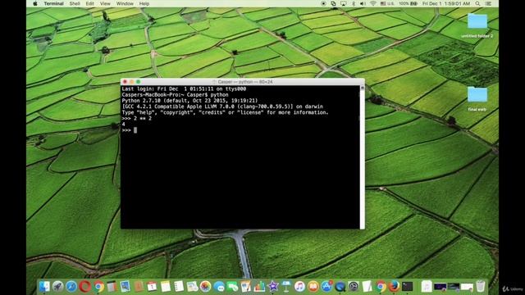Screen dimensions: 525x295
Task: Open the Wi-Fi status menu
Action: click(373, 3)
